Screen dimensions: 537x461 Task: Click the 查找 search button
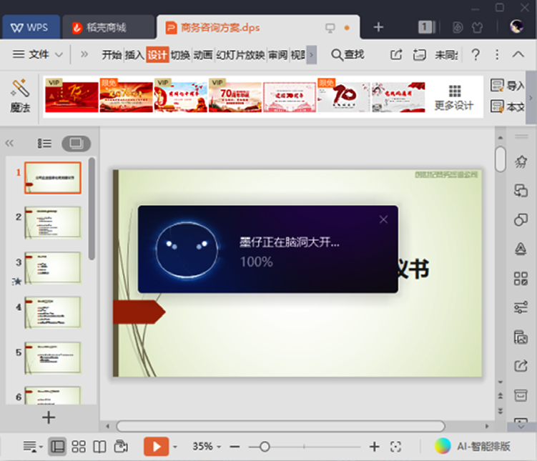tap(348, 55)
